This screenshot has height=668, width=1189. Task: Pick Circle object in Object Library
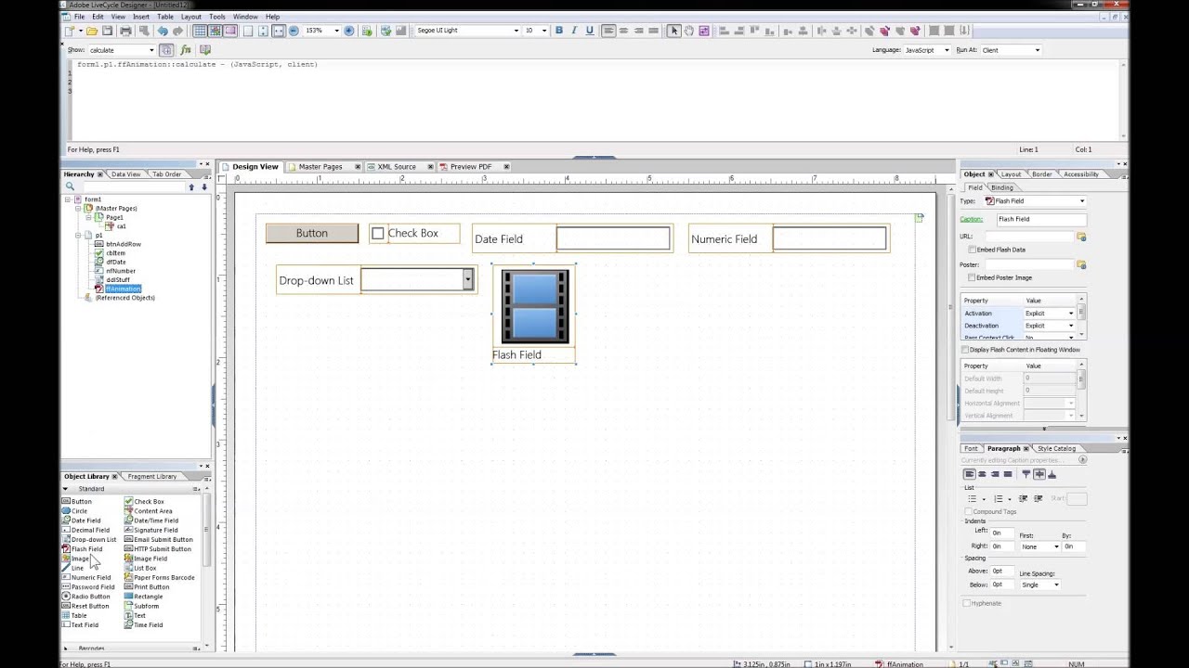click(x=74, y=511)
